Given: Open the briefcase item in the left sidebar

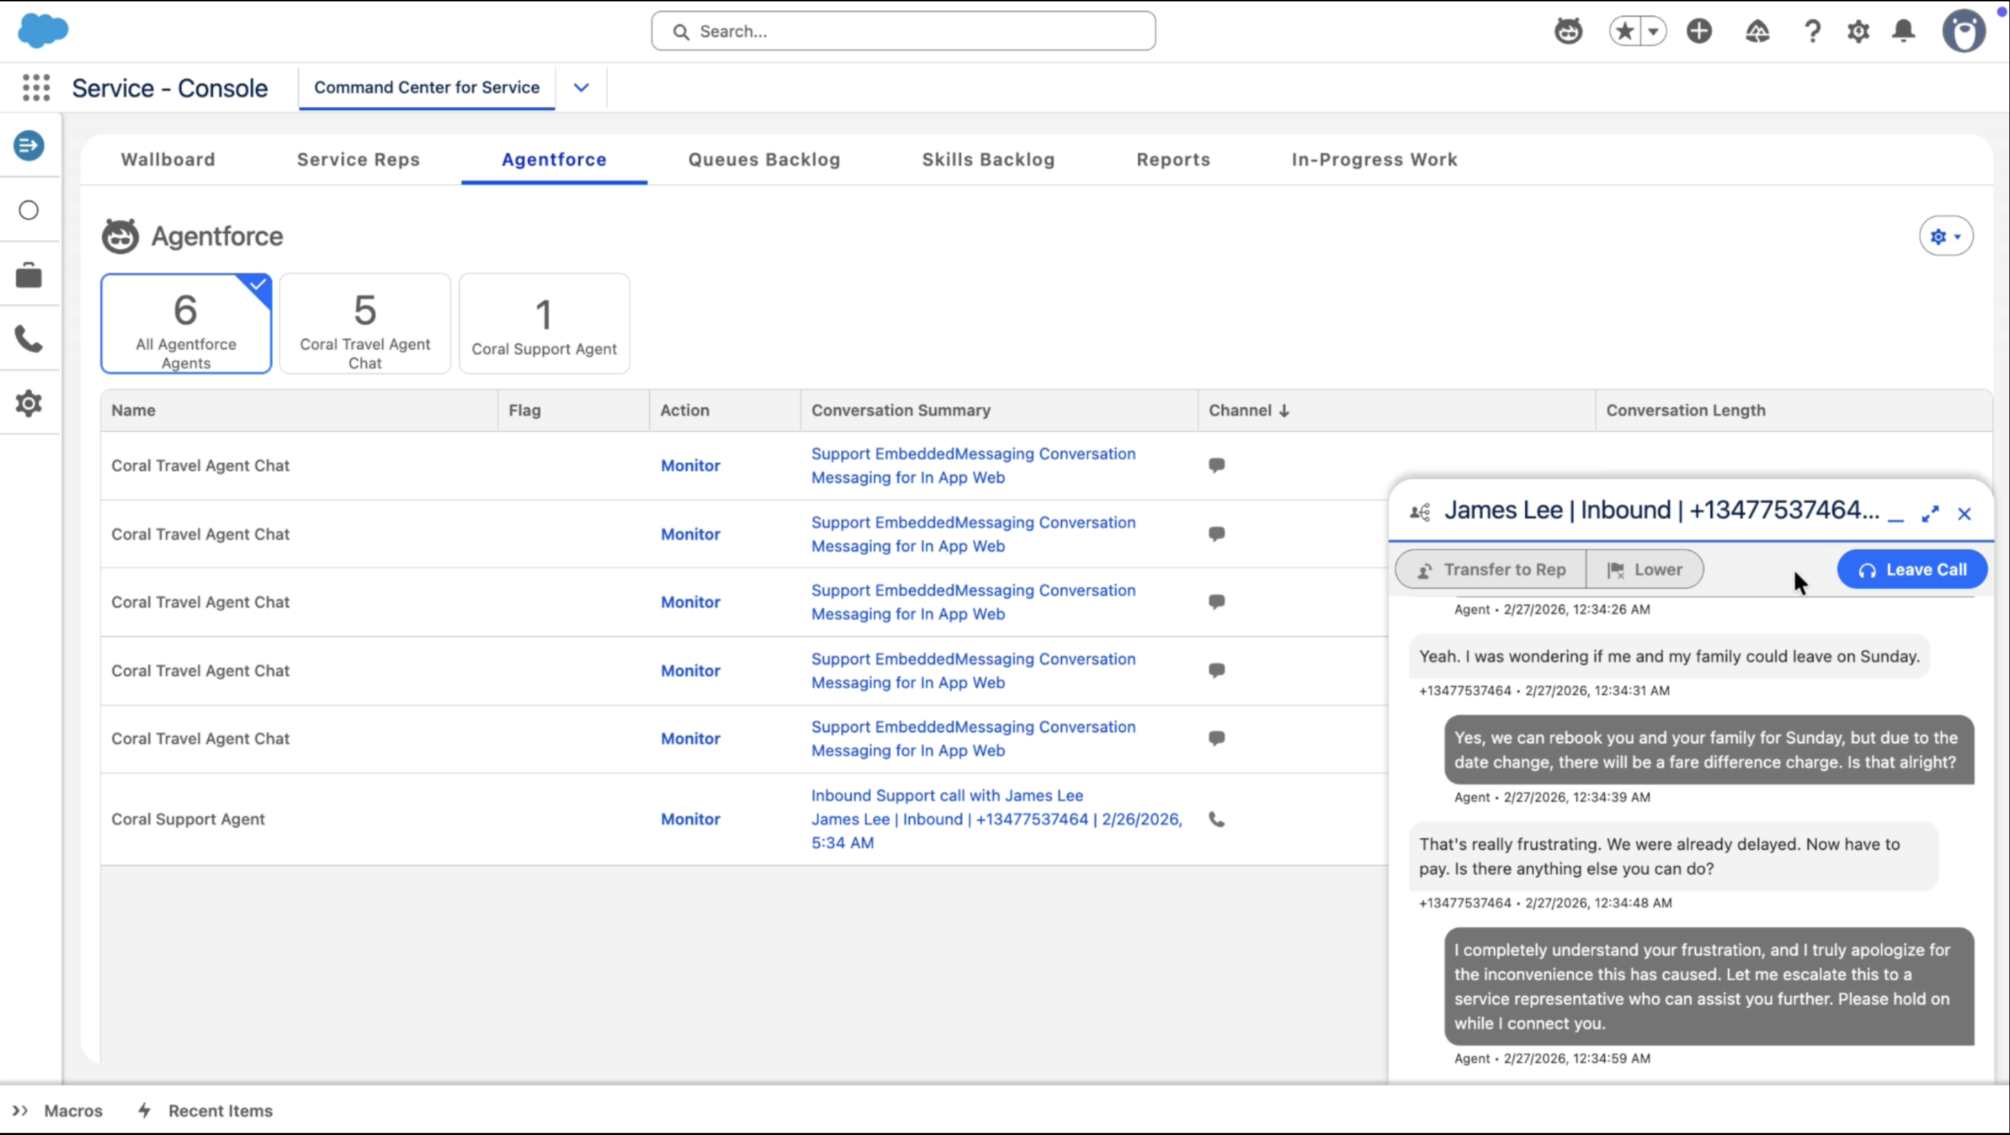Looking at the screenshot, I should click(29, 275).
